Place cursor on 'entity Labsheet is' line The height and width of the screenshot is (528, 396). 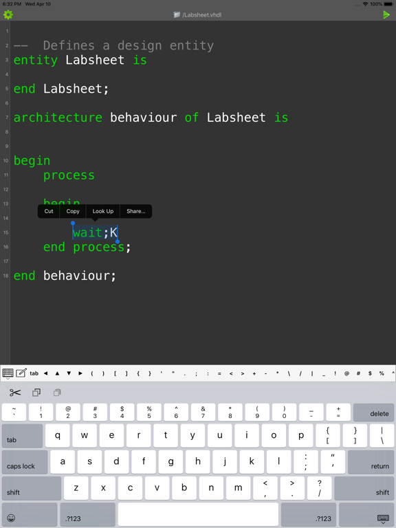tap(80, 60)
